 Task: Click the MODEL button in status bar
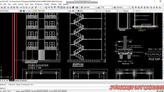click(x=64, y=91)
